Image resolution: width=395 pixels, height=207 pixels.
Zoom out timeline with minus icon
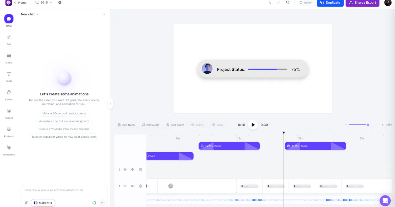[x=346, y=125]
